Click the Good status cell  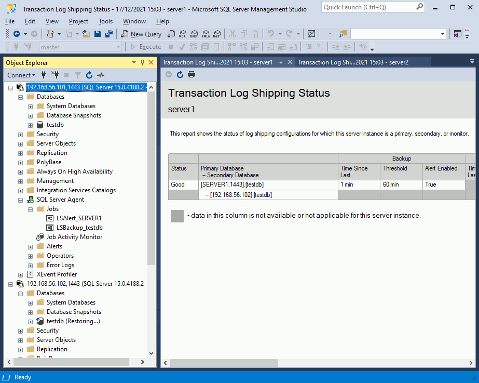[183, 184]
